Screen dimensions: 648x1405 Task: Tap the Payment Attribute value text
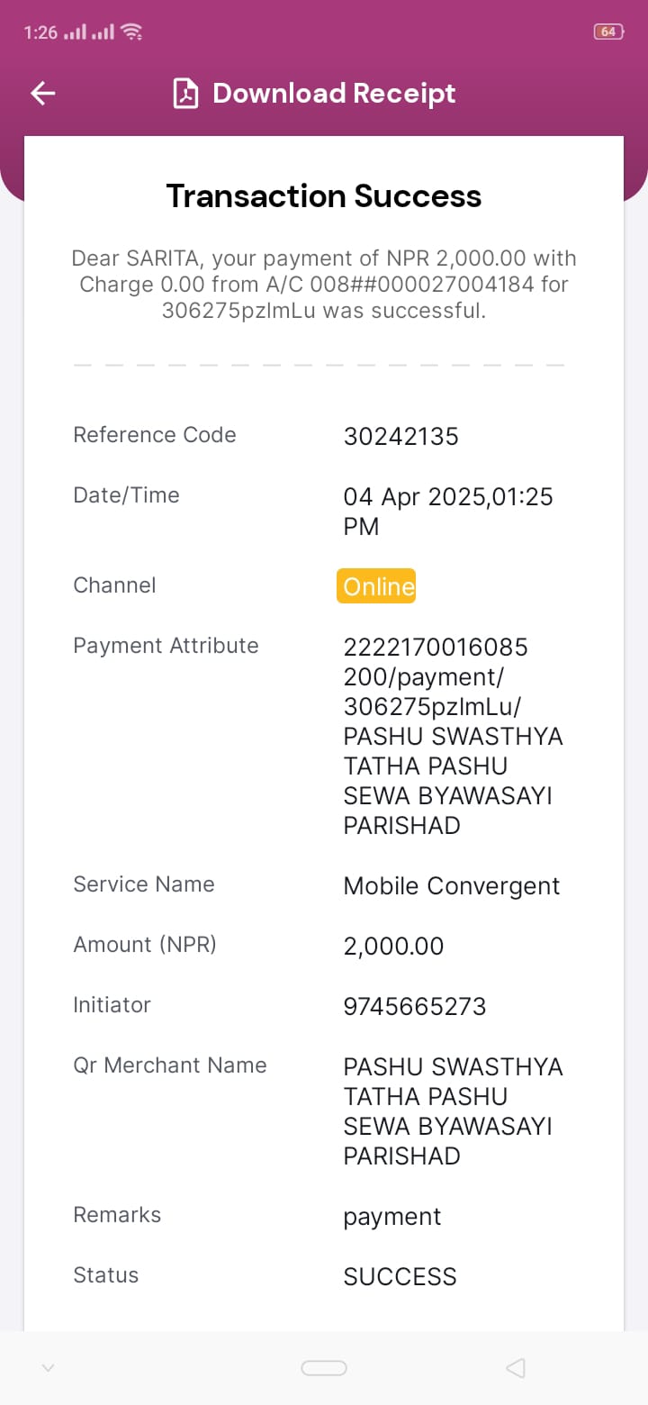click(x=454, y=736)
